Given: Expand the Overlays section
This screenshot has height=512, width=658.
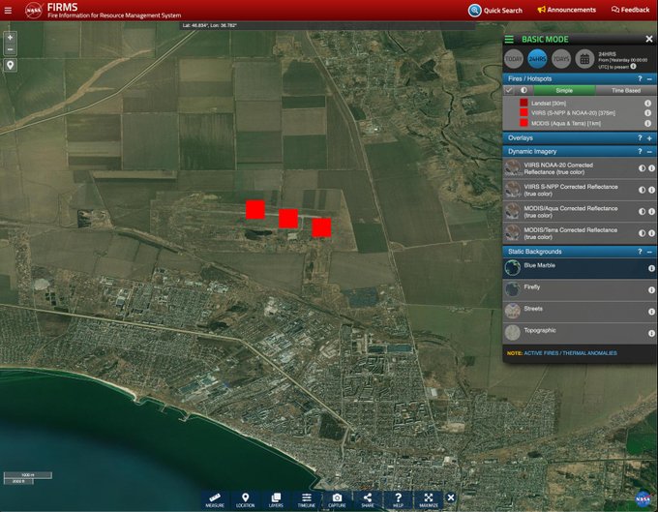Looking at the screenshot, I should coord(649,138).
